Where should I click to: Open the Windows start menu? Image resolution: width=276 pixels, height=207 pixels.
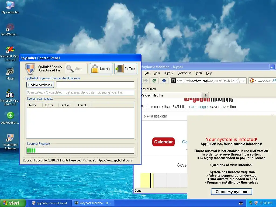tap(13, 203)
